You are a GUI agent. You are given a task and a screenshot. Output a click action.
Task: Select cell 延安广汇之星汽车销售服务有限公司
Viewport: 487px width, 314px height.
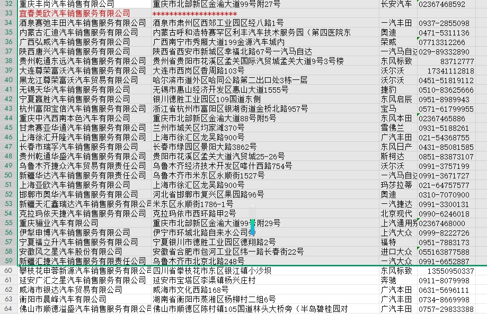(84, 280)
